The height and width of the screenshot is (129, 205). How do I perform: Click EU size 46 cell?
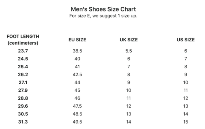point(77,98)
